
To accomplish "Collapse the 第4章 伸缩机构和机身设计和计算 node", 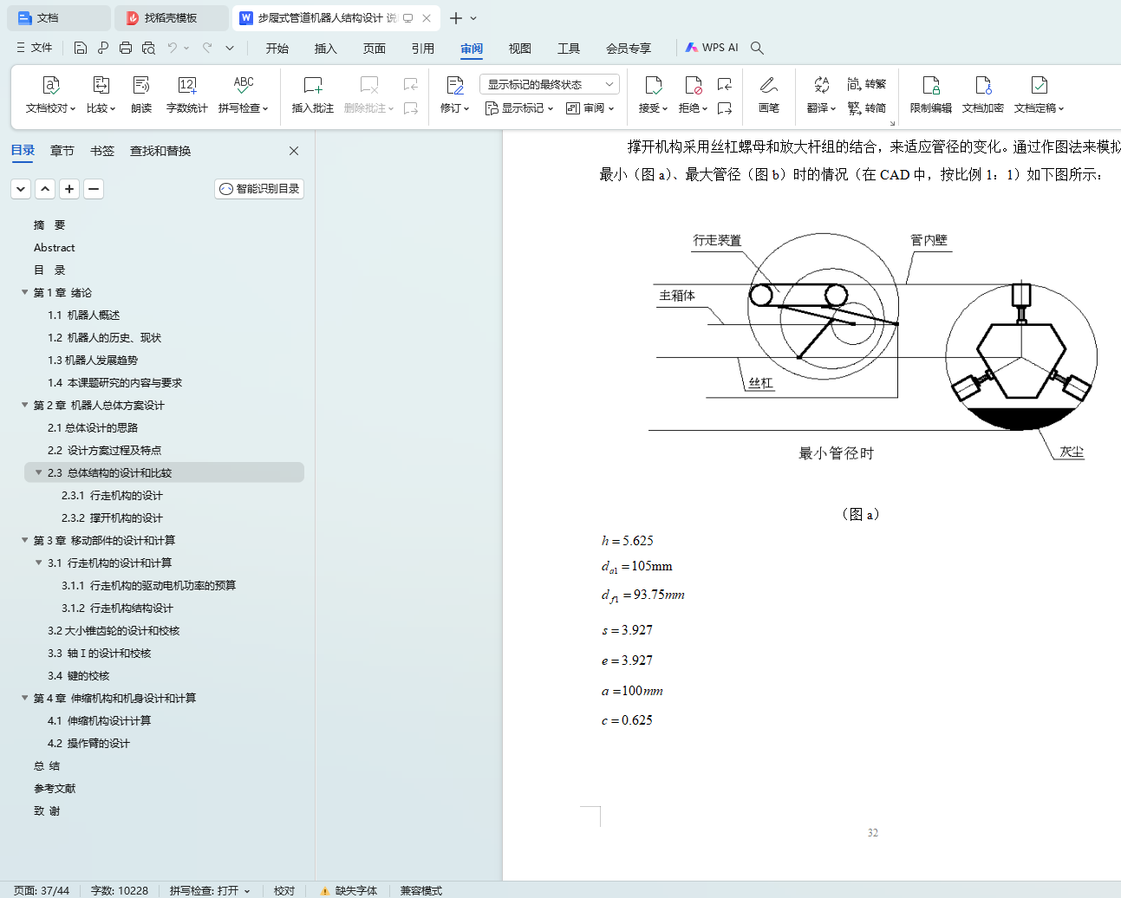I will (25, 699).
